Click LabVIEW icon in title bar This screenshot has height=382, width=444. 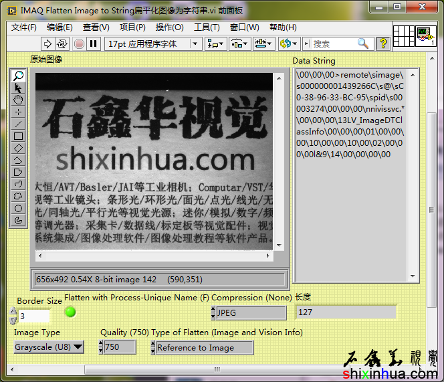coord(12,11)
